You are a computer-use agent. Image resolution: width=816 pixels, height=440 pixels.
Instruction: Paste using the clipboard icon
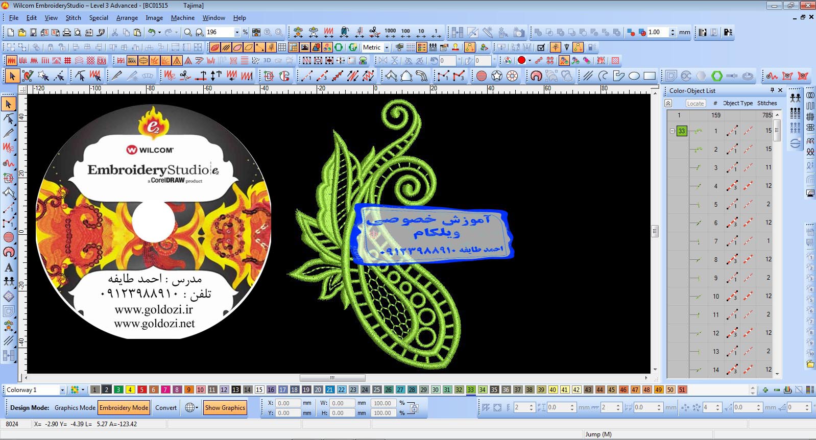click(137, 32)
